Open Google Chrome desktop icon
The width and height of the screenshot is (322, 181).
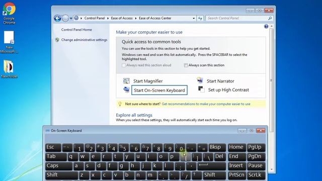(x=9, y=14)
